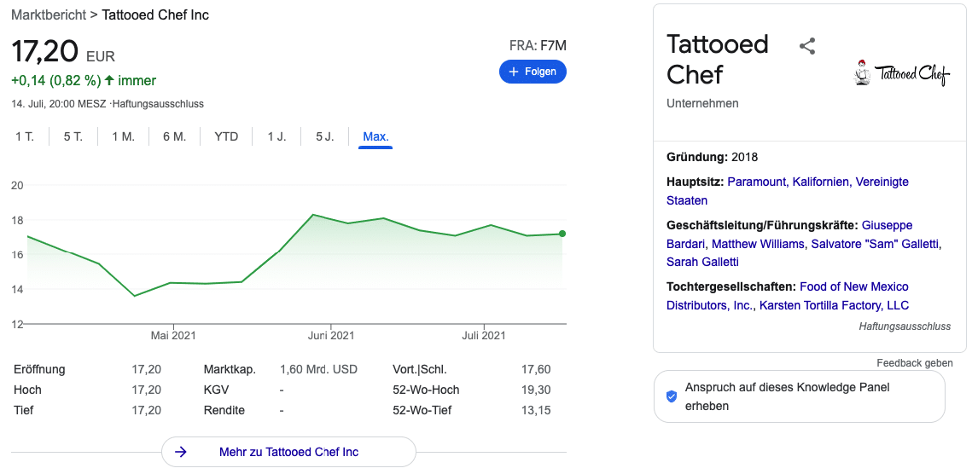
Task: Select the 1 T. time range tab
Action: pos(25,137)
